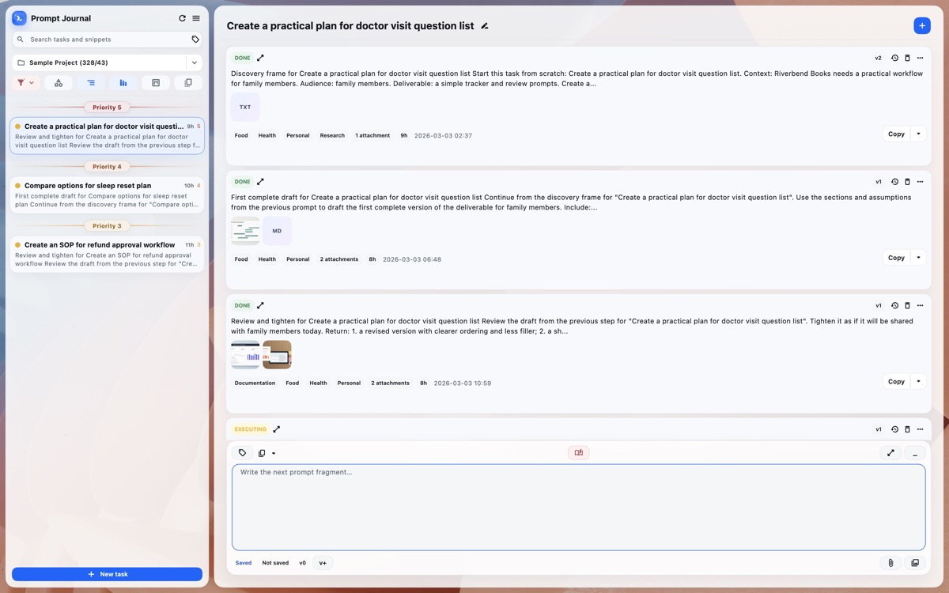Delete the v2 Discovery frame card
This screenshot has height=593, width=949.
click(x=907, y=58)
